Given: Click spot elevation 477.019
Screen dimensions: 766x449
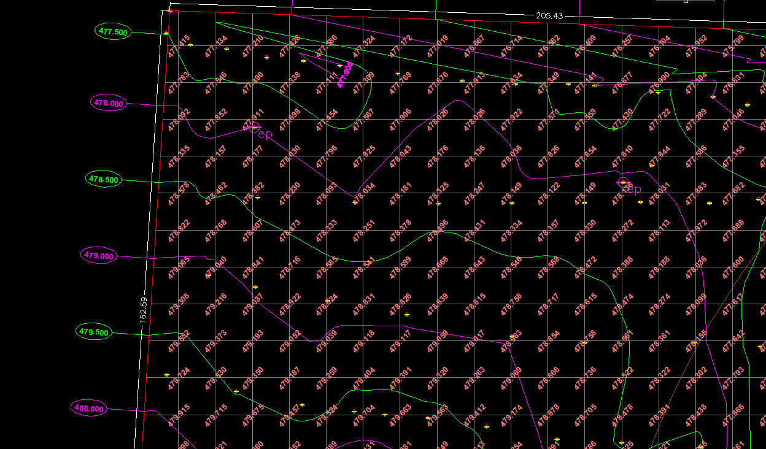Looking at the screenshot, I should 438,47.
